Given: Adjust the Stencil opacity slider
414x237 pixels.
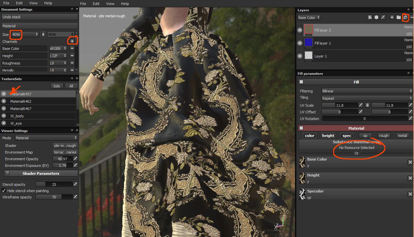Looking at the screenshot, I should pos(54,184).
